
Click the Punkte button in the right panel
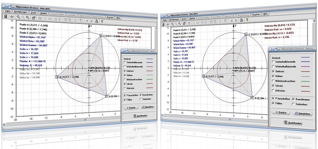[281, 112]
